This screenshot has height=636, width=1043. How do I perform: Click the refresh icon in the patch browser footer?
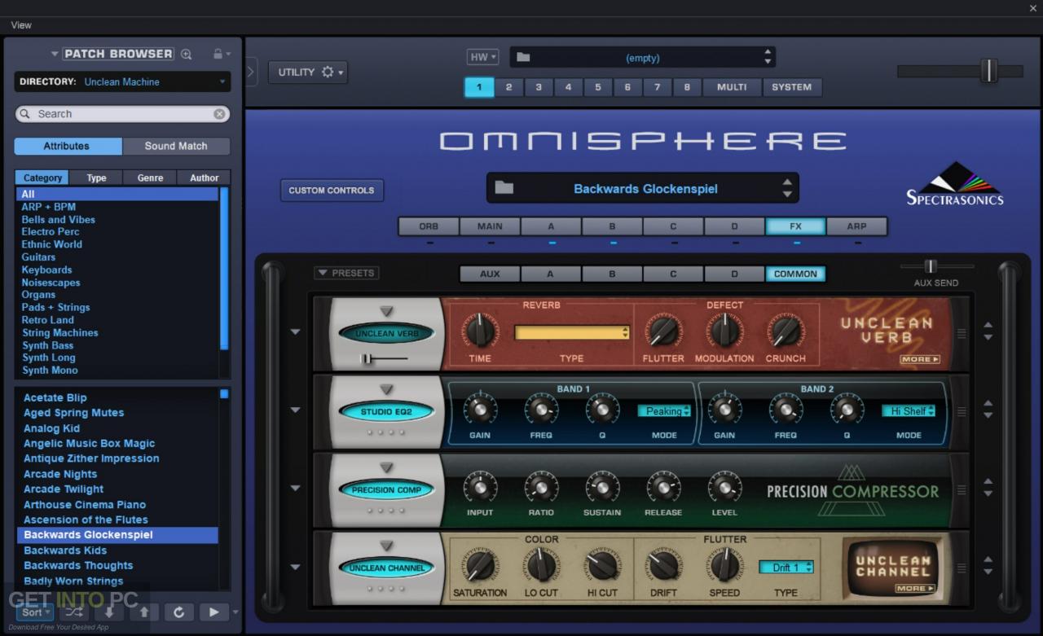click(179, 612)
